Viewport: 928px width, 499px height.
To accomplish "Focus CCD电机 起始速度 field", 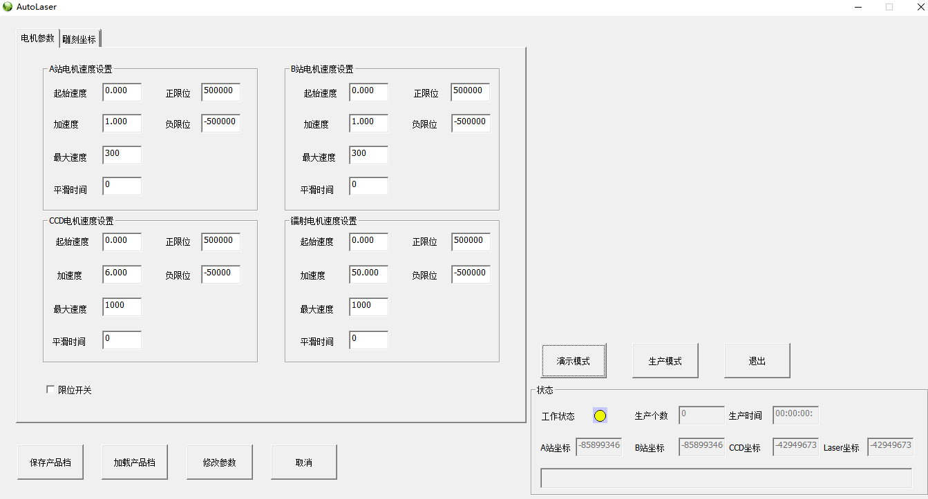I will pos(122,242).
